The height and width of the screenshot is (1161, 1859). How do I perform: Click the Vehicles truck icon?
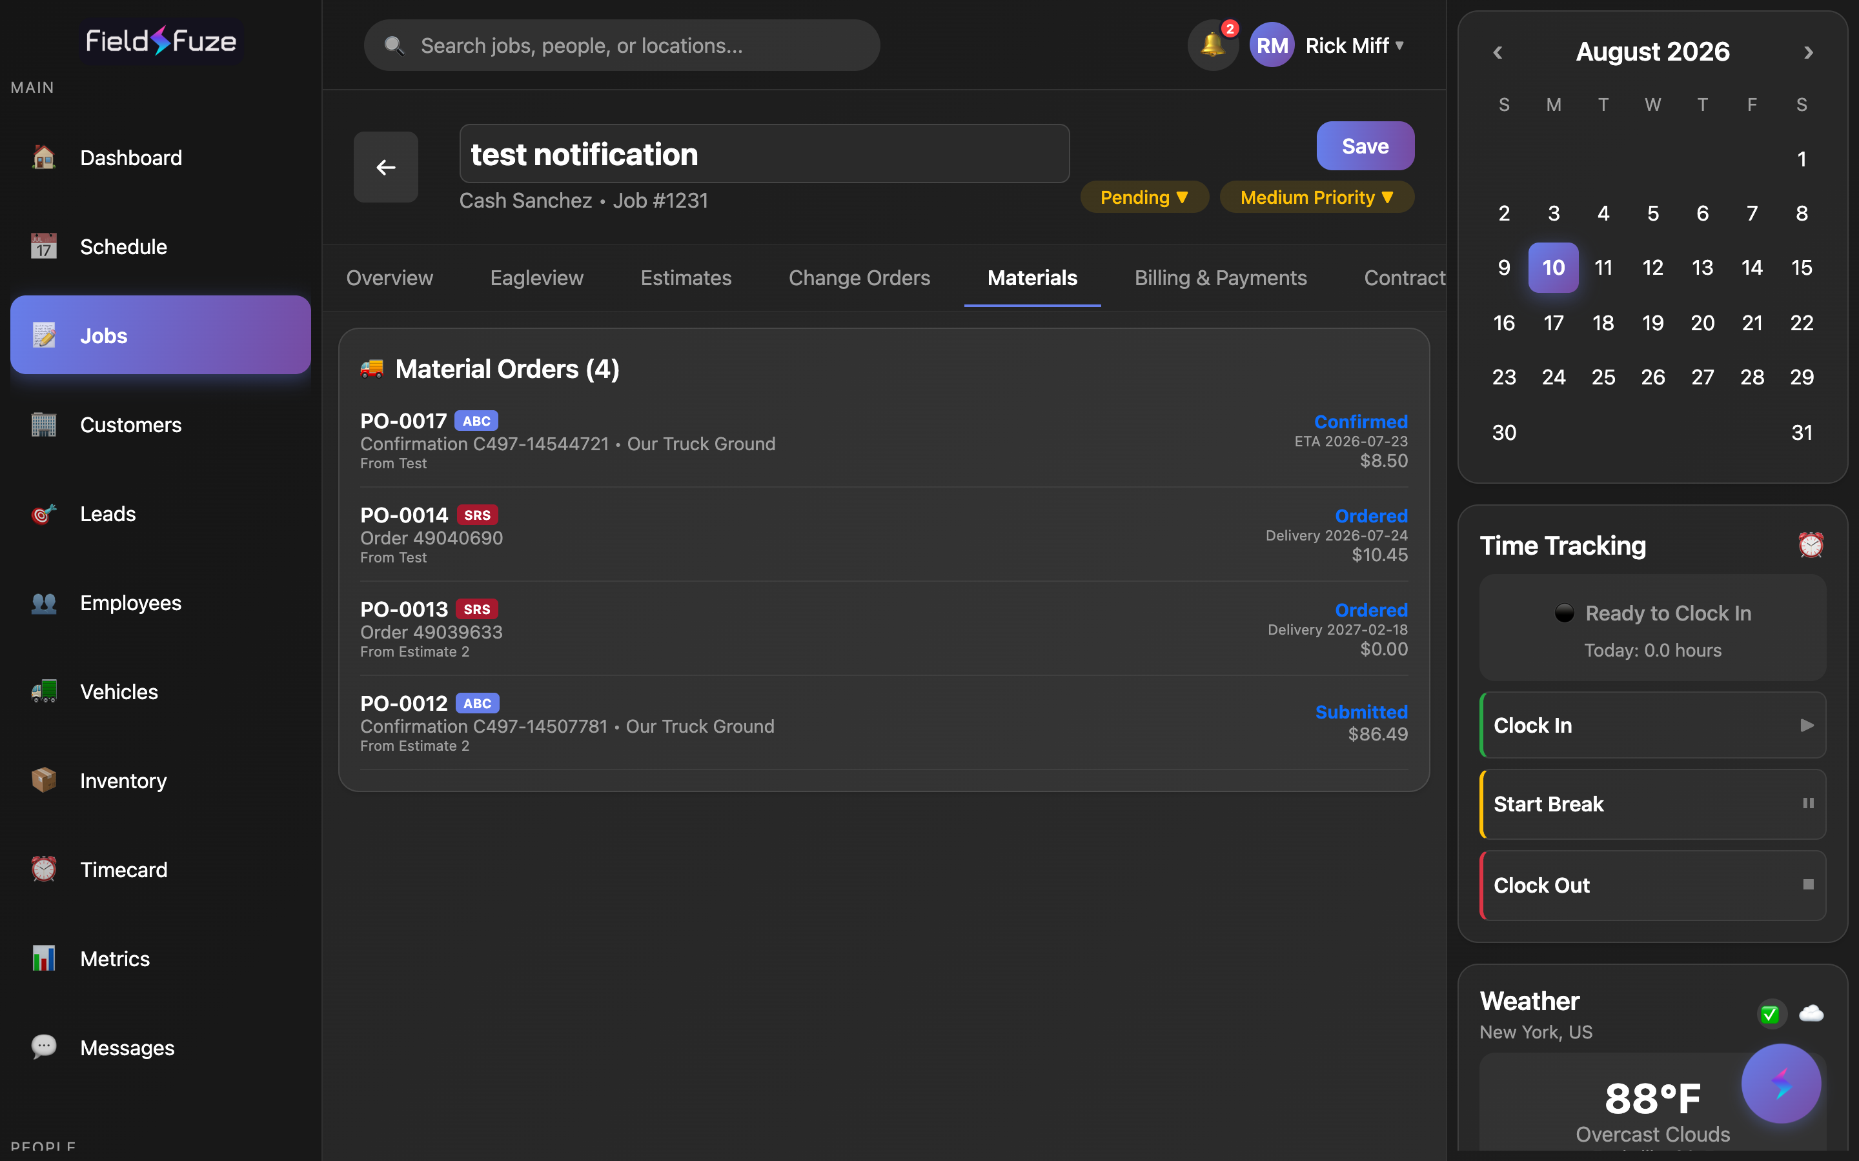(44, 692)
